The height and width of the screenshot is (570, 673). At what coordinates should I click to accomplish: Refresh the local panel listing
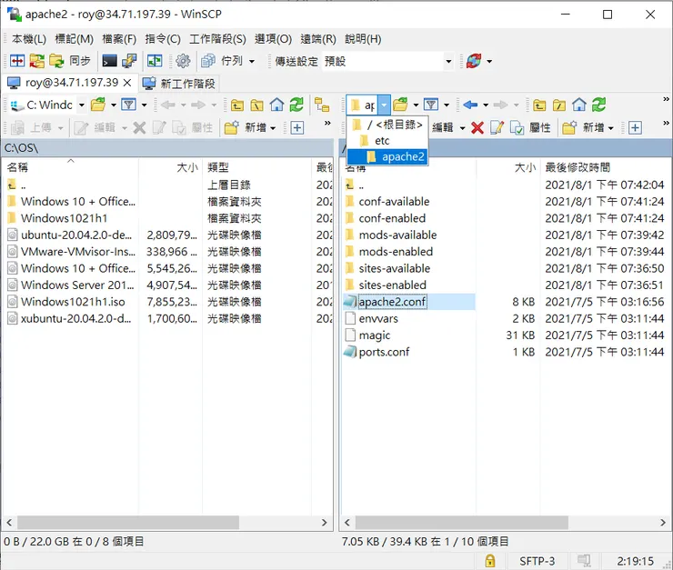pyautogui.click(x=296, y=105)
